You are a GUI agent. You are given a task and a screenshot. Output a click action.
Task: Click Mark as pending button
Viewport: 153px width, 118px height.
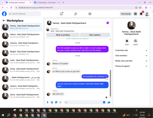(63, 35)
